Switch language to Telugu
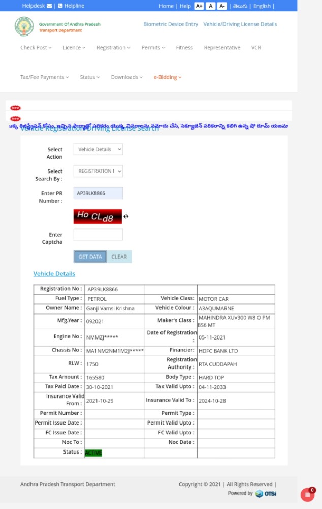 (240, 6)
